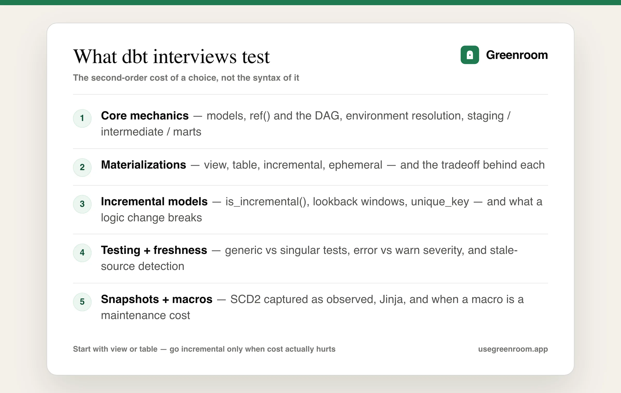
Task: Click the green Greenroom logo icon
Action: click(470, 55)
